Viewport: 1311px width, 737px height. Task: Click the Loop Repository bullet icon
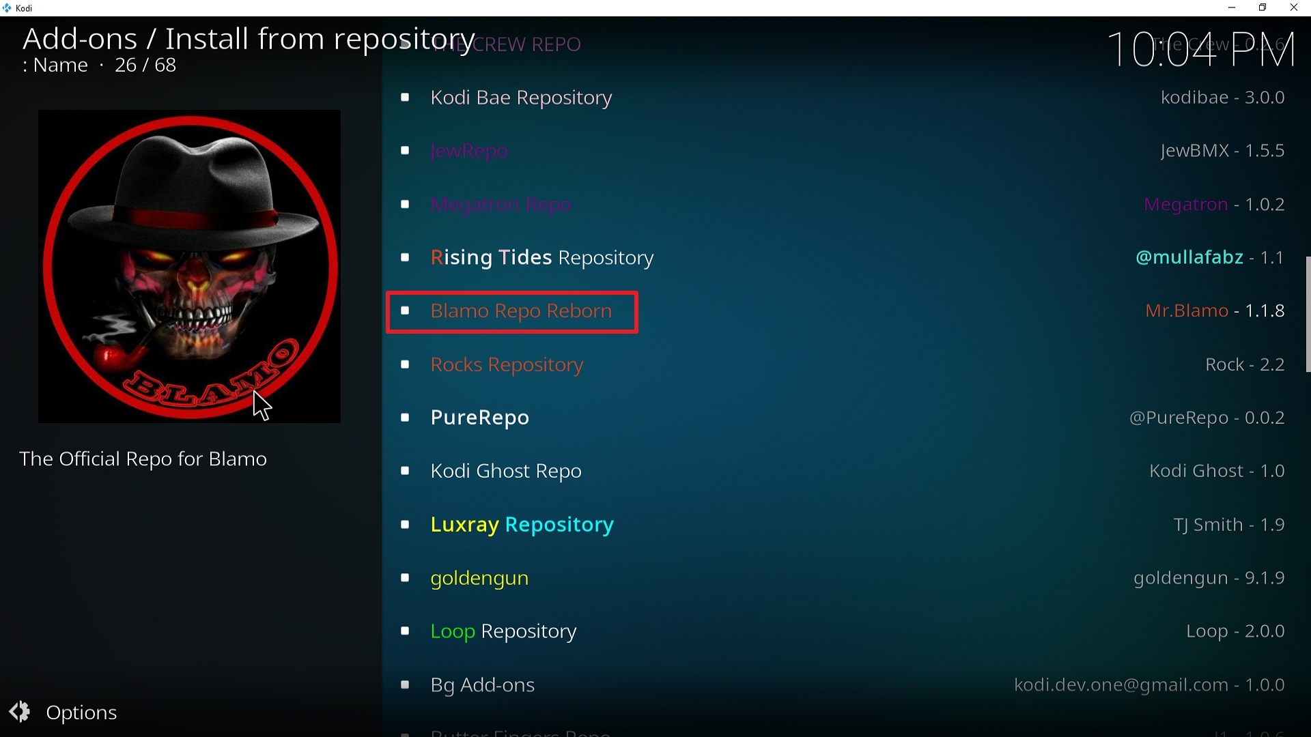405,631
